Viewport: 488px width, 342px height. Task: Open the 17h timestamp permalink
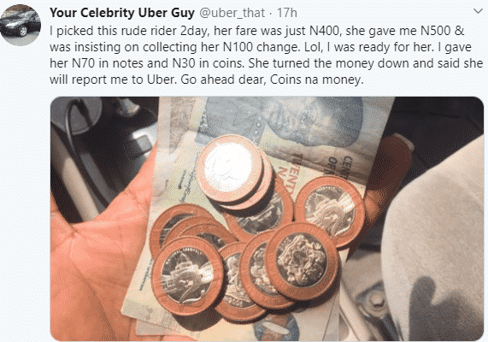tap(286, 13)
